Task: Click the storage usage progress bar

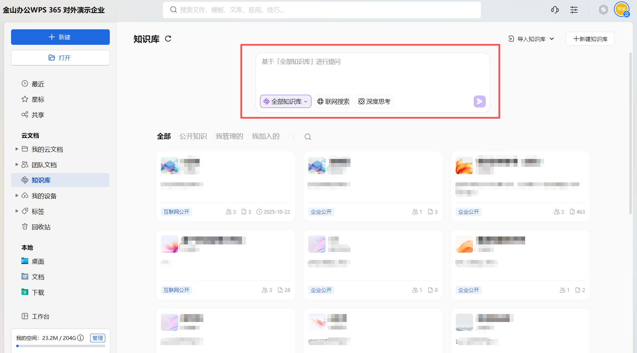Action: click(61, 346)
